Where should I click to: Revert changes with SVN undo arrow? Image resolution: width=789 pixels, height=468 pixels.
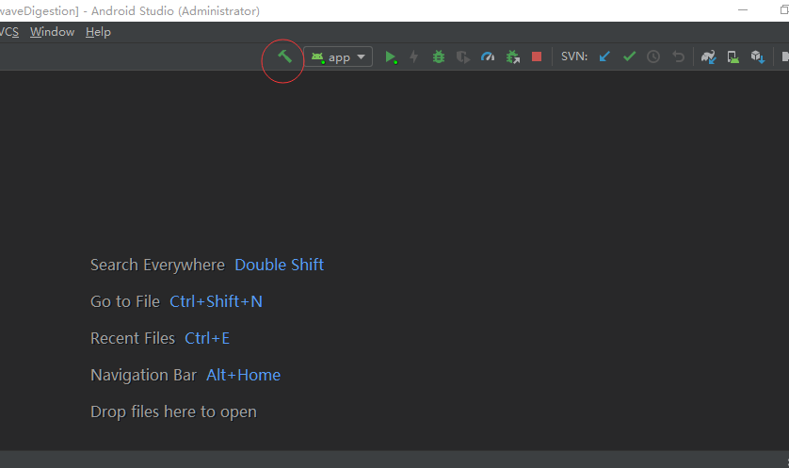pos(678,56)
